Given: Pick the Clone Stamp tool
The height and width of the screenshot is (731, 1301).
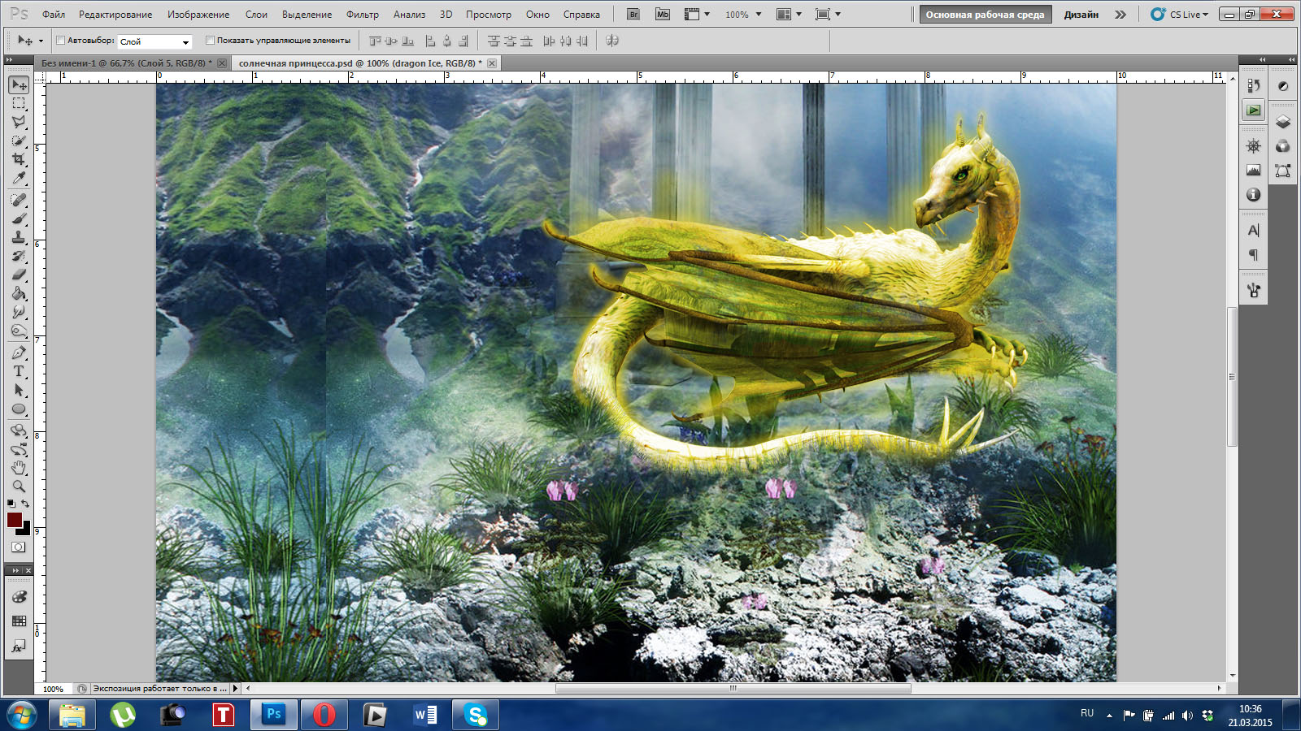Looking at the screenshot, I should 19,237.
